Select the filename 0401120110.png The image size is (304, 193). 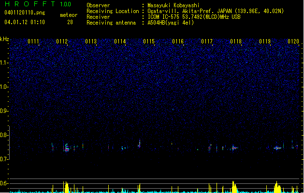tap(25, 13)
